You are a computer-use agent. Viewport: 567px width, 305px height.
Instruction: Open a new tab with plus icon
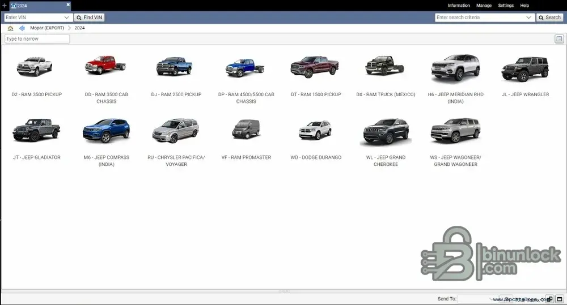pos(5,6)
